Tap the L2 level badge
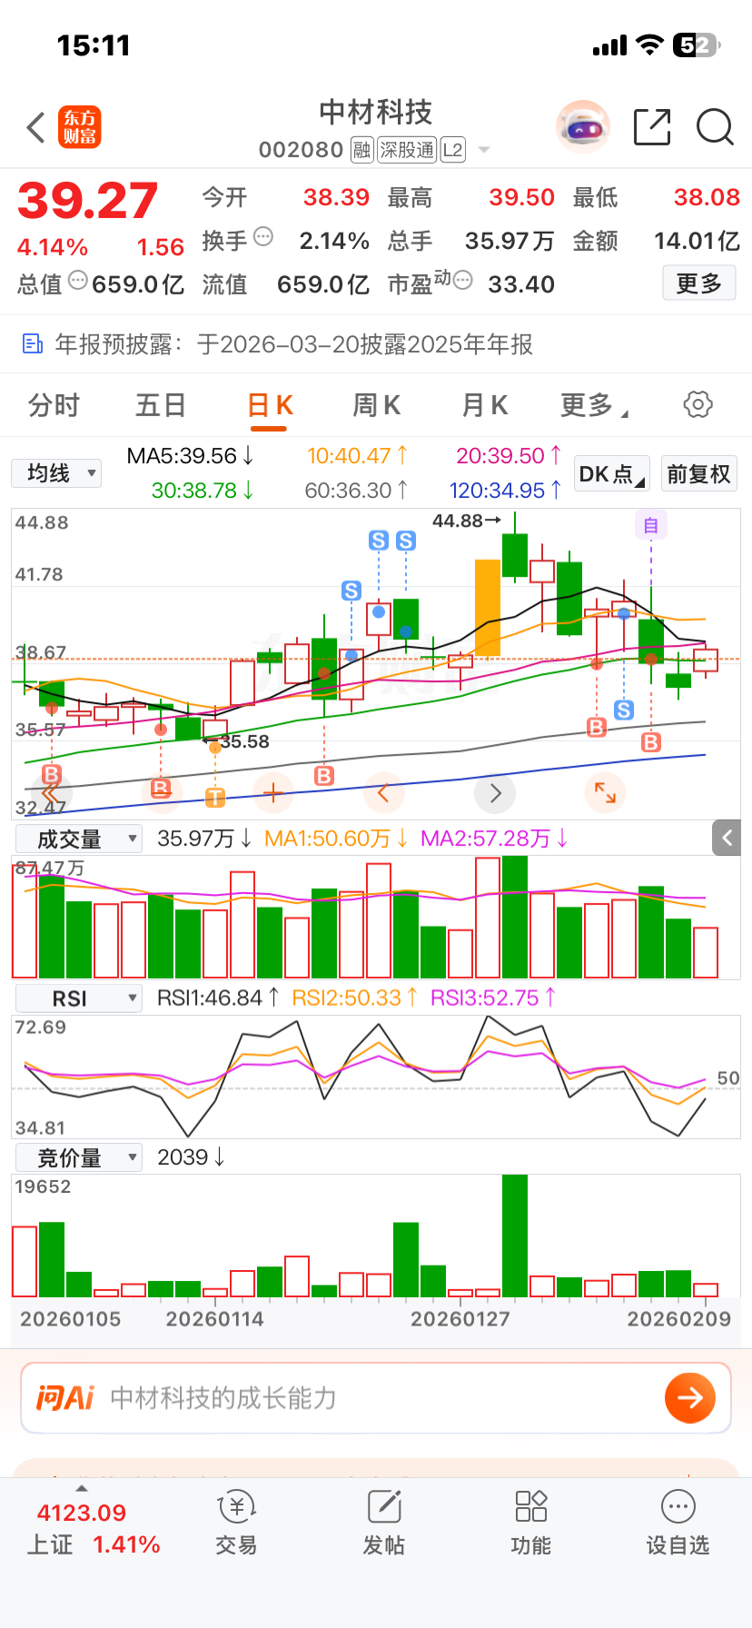The width and height of the screenshot is (752, 1628). pos(452,150)
